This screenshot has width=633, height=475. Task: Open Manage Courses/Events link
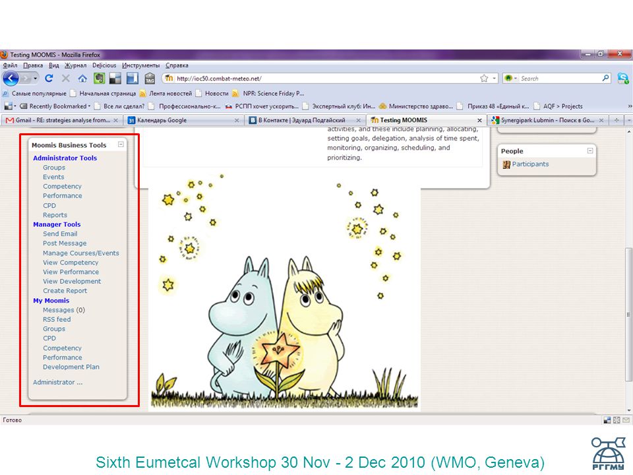click(x=80, y=253)
